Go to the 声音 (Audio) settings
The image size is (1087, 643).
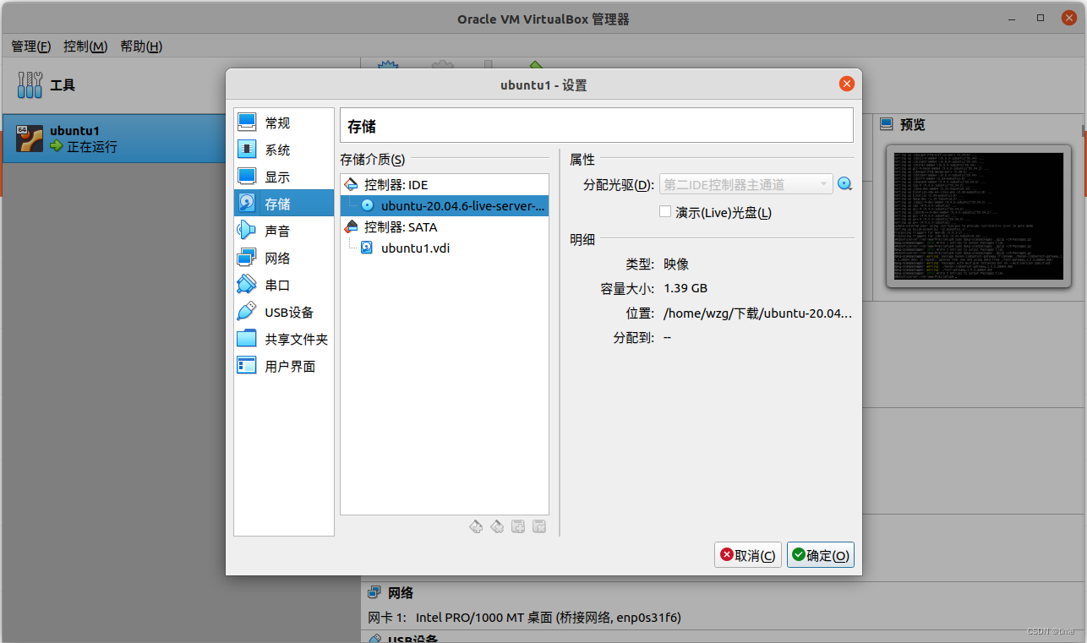(276, 232)
